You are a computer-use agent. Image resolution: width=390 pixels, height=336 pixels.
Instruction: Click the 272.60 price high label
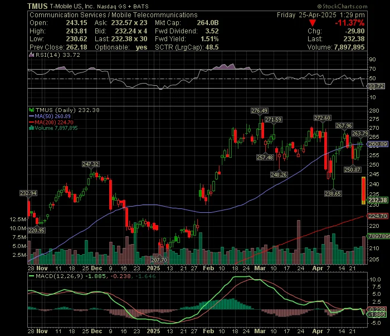323,118
